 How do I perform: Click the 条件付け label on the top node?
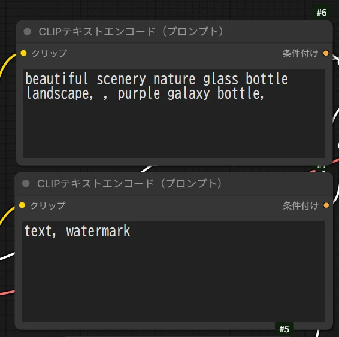tap(300, 53)
